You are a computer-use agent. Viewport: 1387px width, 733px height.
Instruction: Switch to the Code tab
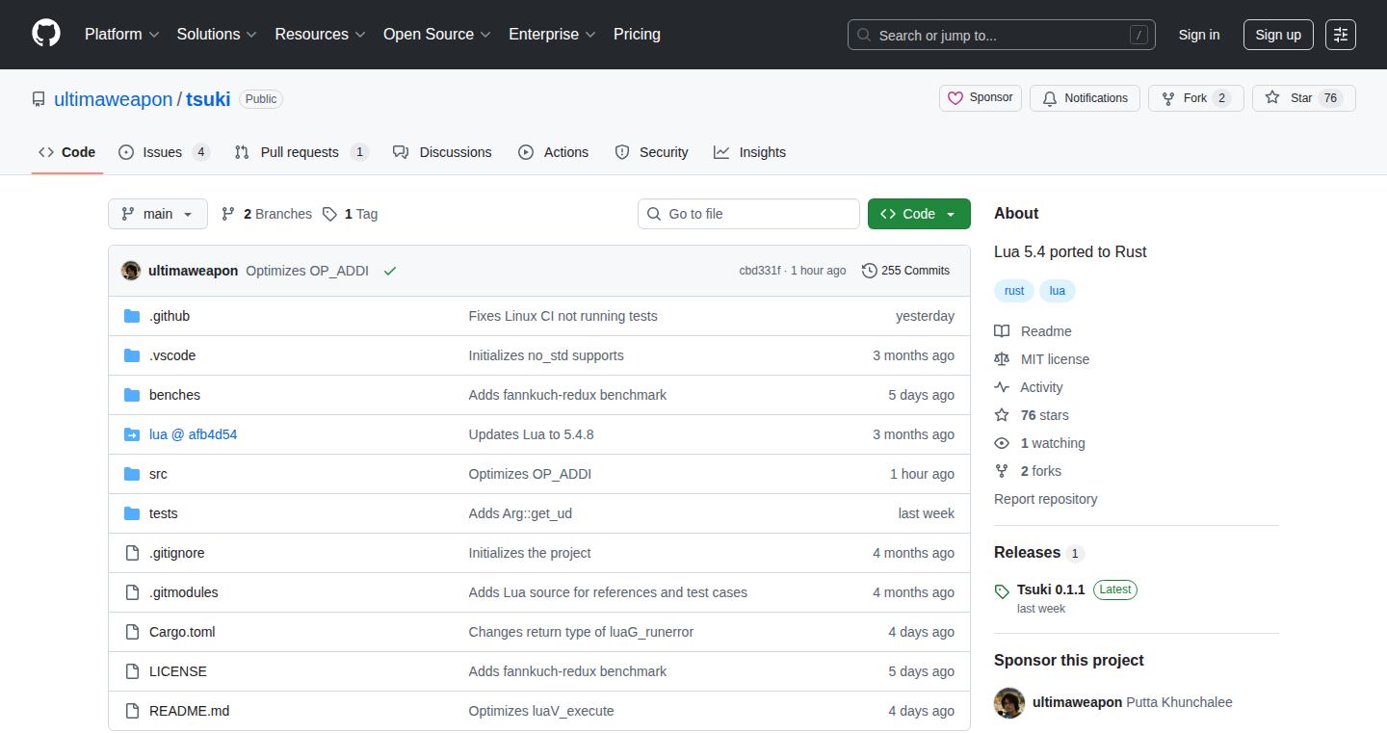[x=67, y=152]
